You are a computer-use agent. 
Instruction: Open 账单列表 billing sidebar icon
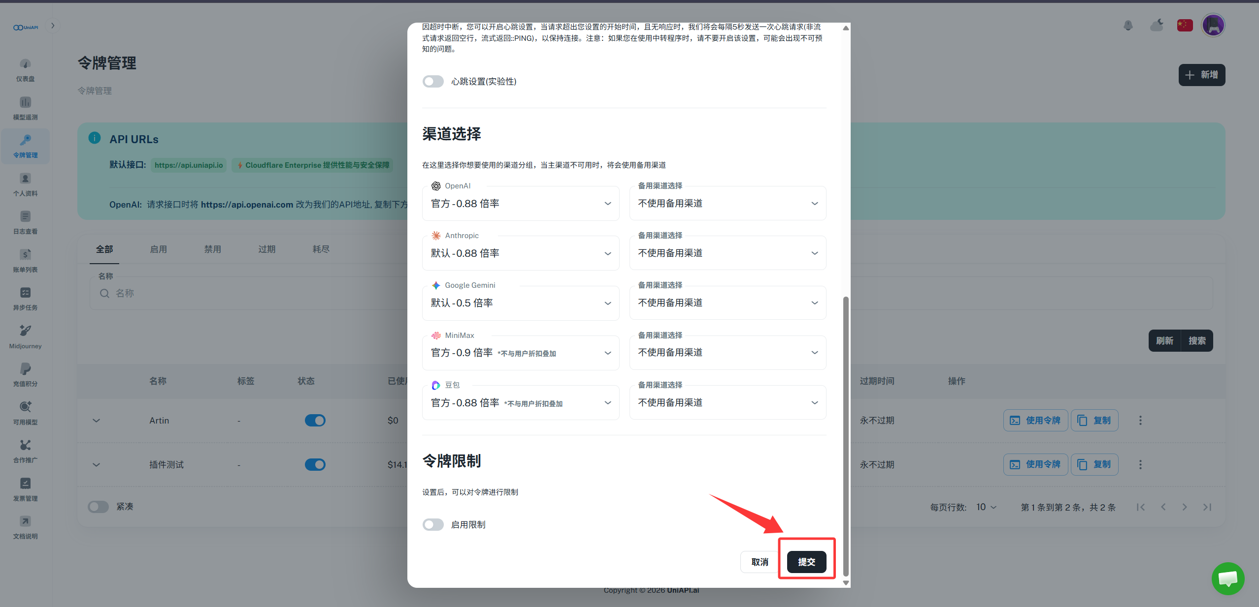tap(25, 261)
